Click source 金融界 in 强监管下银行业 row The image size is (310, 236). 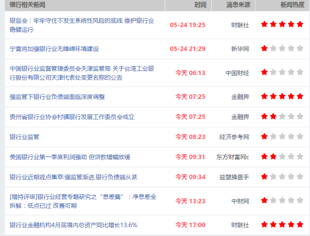click(x=240, y=97)
